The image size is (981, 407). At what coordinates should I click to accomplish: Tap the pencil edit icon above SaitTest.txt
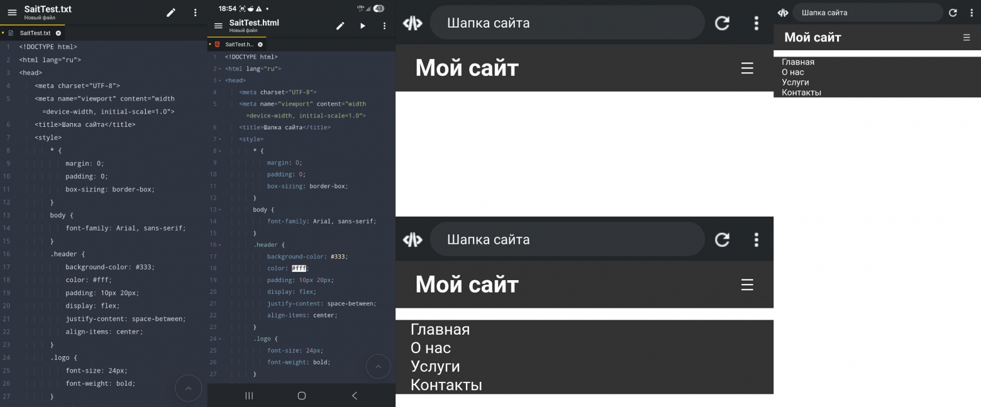pyautogui.click(x=171, y=11)
